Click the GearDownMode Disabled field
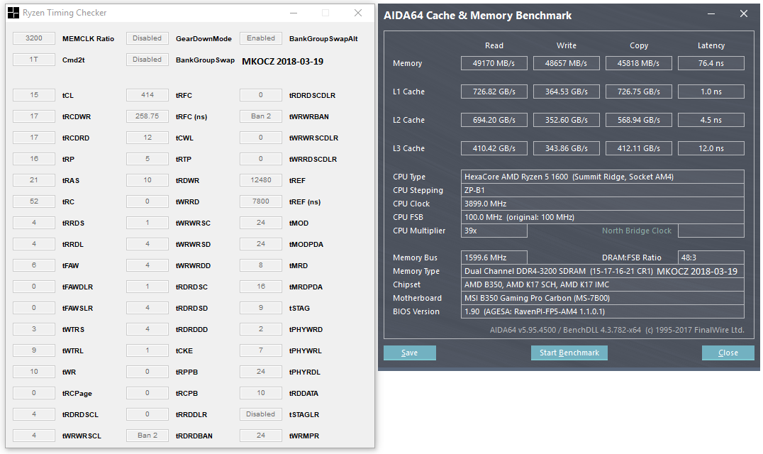Screen dimensions: 763x454 click(x=147, y=38)
